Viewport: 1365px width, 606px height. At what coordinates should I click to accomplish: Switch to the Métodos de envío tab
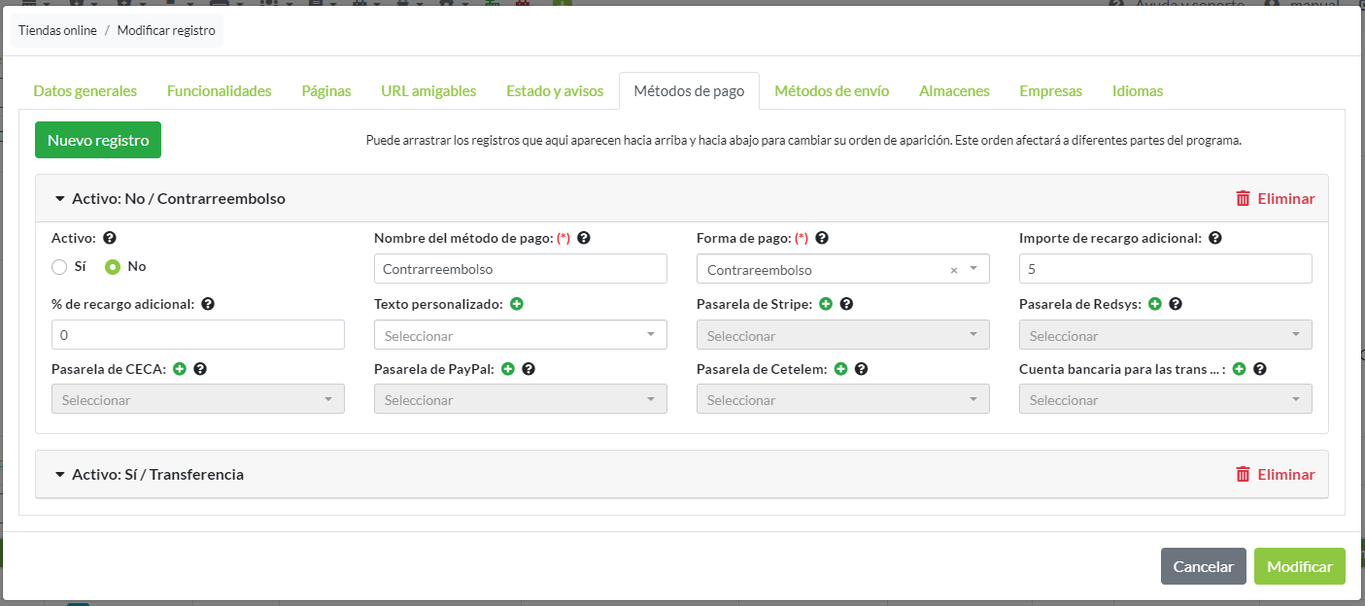click(831, 91)
